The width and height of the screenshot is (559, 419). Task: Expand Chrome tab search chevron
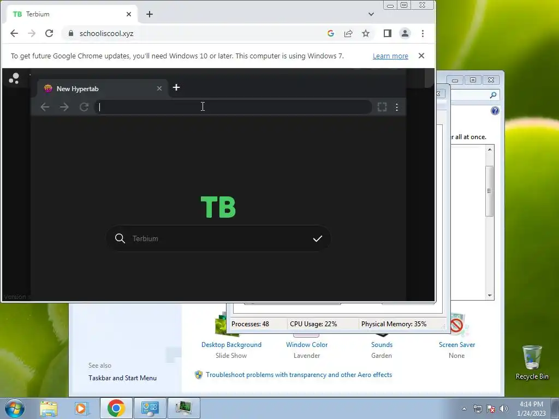point(371,14)
